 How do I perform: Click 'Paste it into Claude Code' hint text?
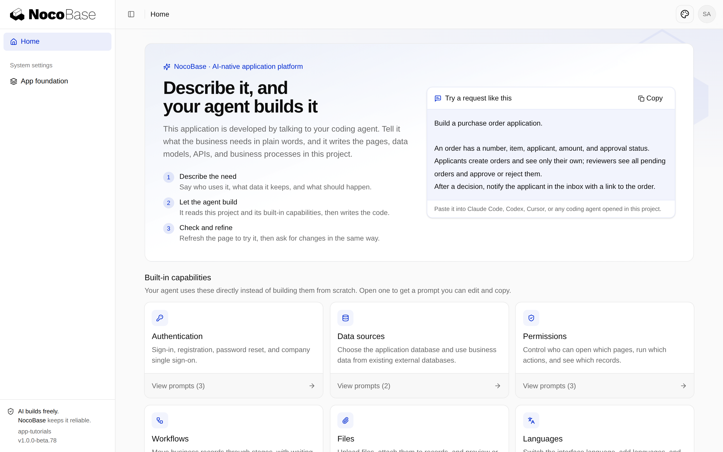[548, 209]
